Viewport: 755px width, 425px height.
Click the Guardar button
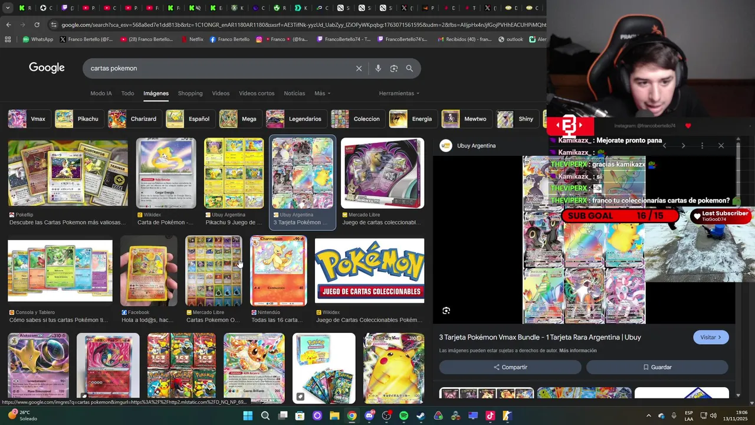(x=657, y=367)
